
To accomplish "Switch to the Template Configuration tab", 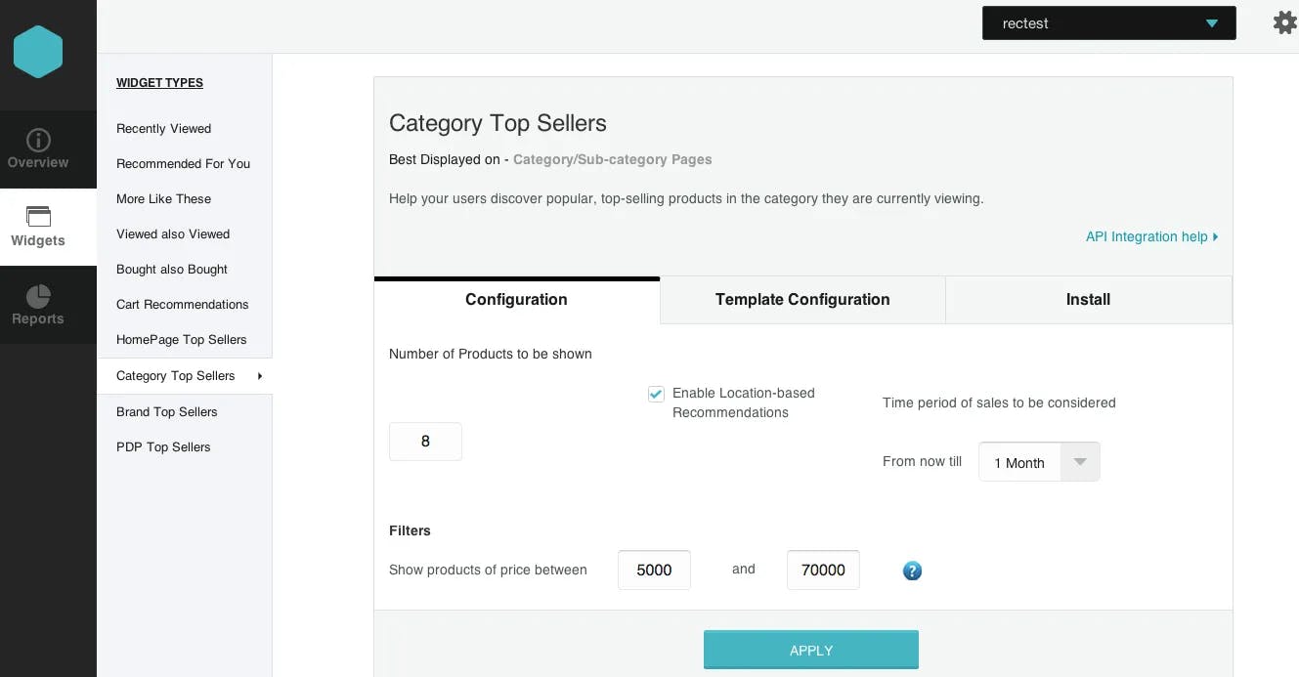I will pos(802,300).
